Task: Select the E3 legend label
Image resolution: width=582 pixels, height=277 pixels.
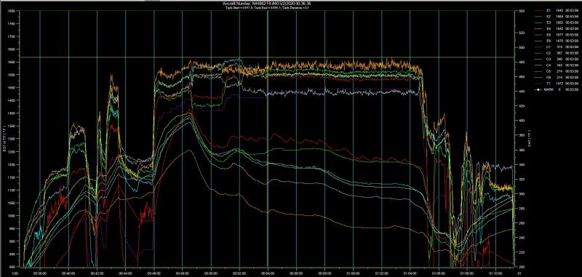Action: (x=549, y=23)
